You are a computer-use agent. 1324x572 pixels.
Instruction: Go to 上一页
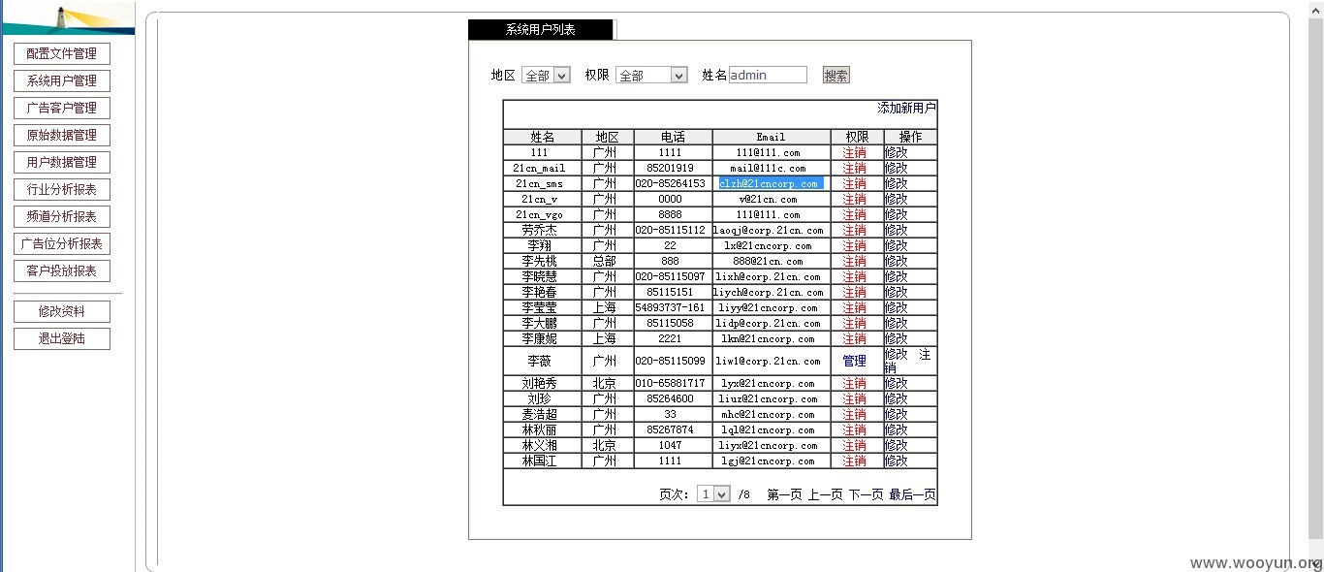[x=826, y=494]
